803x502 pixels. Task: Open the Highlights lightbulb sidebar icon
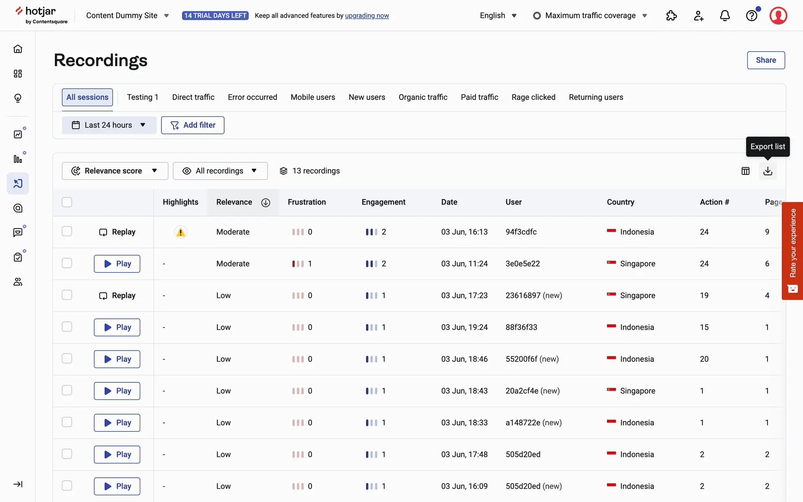(x=18, y=98)
